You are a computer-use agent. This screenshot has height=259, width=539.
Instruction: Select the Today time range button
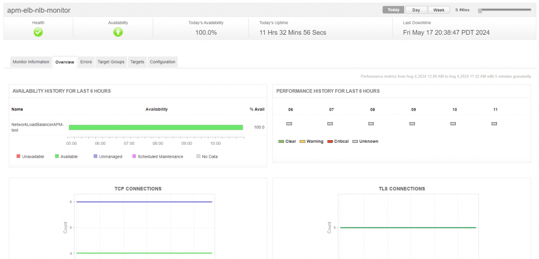(x=393, y=10)
